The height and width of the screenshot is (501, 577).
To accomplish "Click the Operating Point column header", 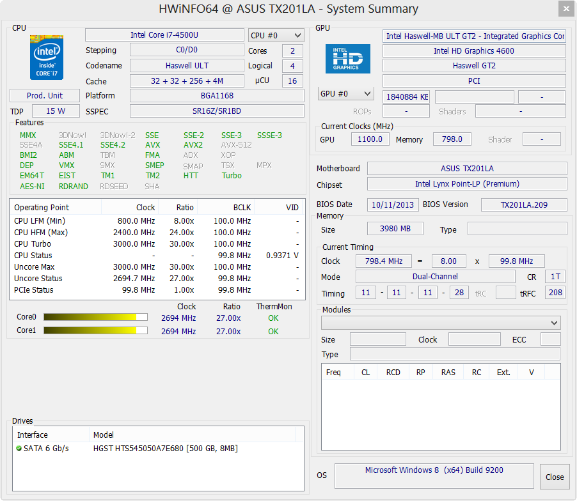I will click(x=56, y=207).
